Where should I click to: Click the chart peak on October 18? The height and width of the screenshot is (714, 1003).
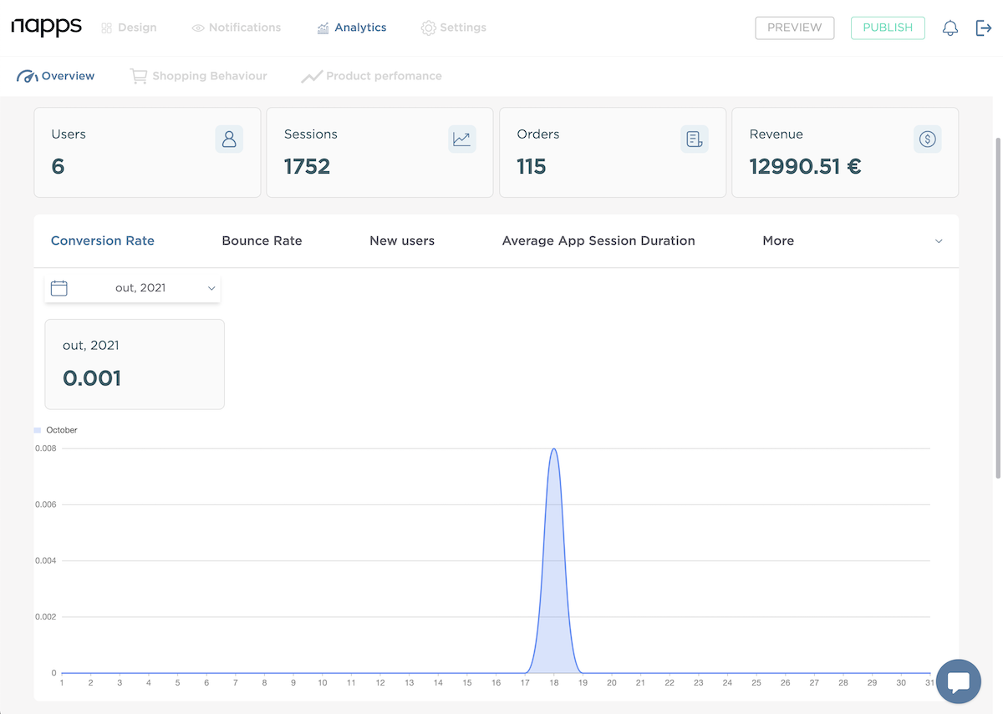coord(553,451)
